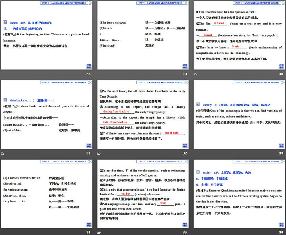Click the red 'variety' answer on slide 35
Image resolution: width=286 pixels, height=235 pixels.
pos(126,194)
